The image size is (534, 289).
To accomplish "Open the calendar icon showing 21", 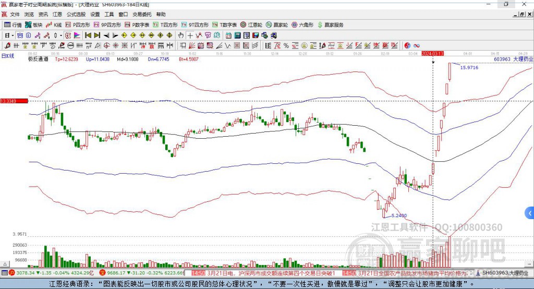I will tap(228, 35).
